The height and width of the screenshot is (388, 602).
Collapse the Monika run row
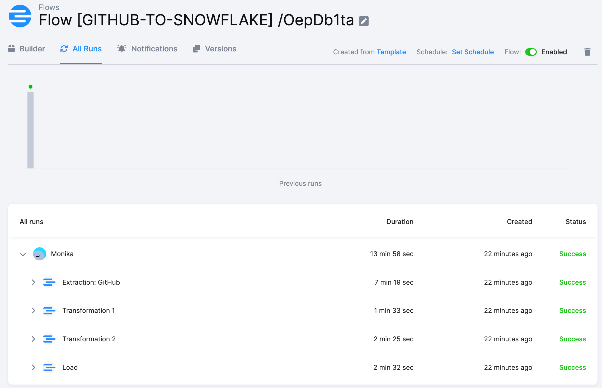22,254
